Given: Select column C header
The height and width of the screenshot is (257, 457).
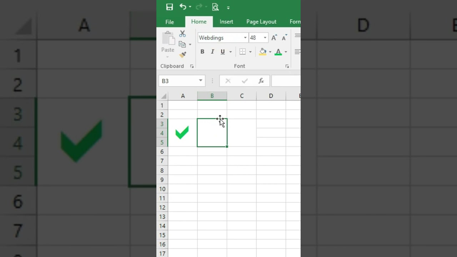Looking at the screenshot, I should pos(242,96).
